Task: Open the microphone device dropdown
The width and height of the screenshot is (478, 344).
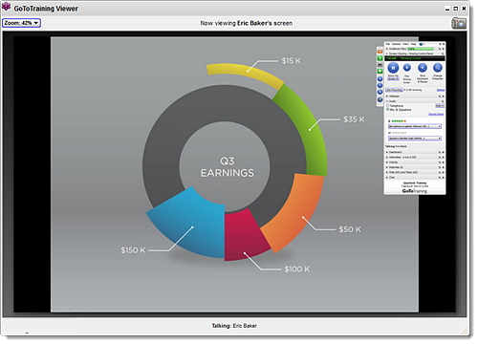Action: click(415, 126)
